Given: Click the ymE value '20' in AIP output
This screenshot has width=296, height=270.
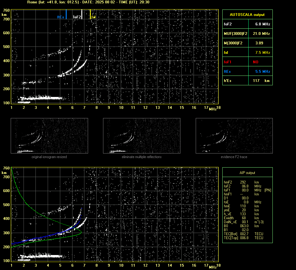Looking at the screenshot, I should click(x=244, y=210).
